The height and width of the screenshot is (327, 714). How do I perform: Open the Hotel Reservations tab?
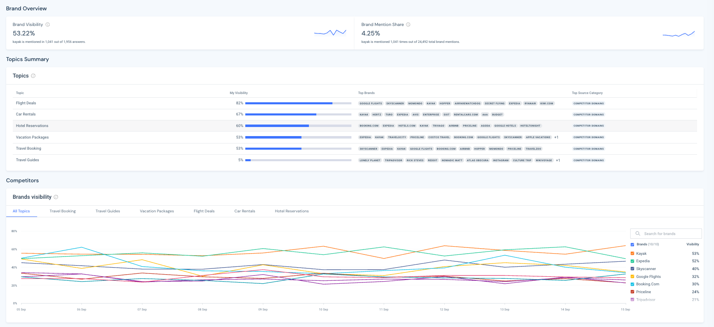pyautogui.click(x=292, y=211)
